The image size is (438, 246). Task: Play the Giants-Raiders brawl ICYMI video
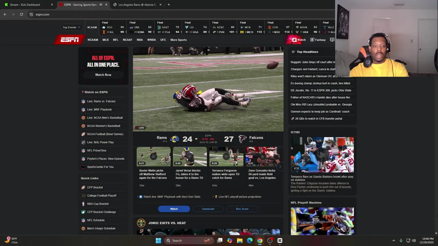322,155
